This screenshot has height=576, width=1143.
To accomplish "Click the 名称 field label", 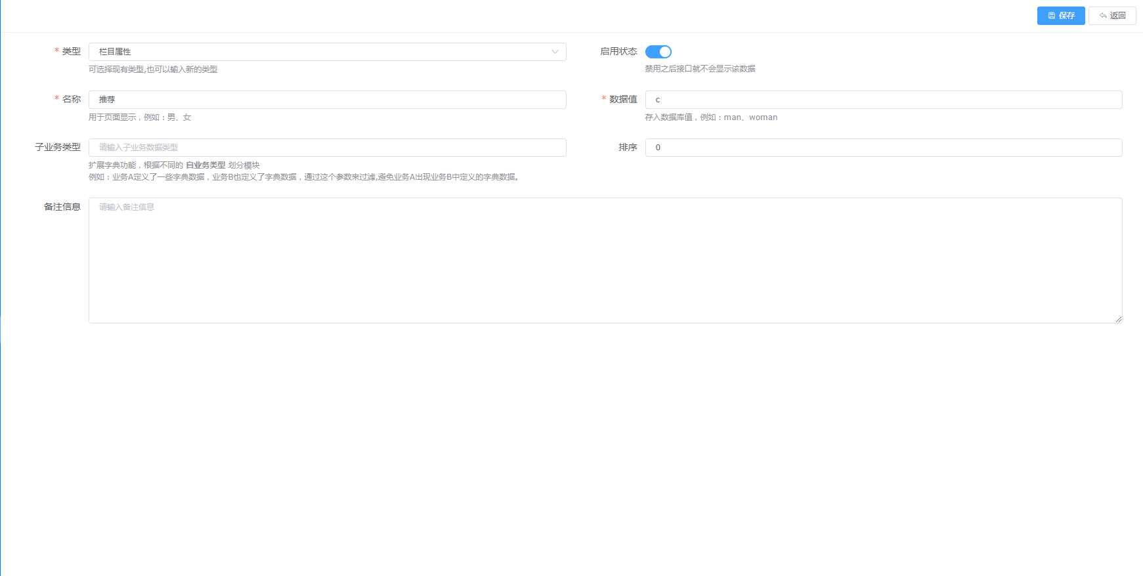I will pos(71,99).
